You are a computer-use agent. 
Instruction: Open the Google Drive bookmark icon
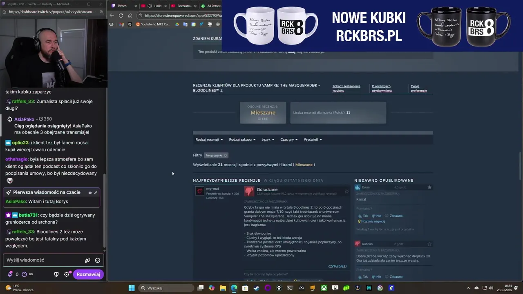[x=177, y=24]
